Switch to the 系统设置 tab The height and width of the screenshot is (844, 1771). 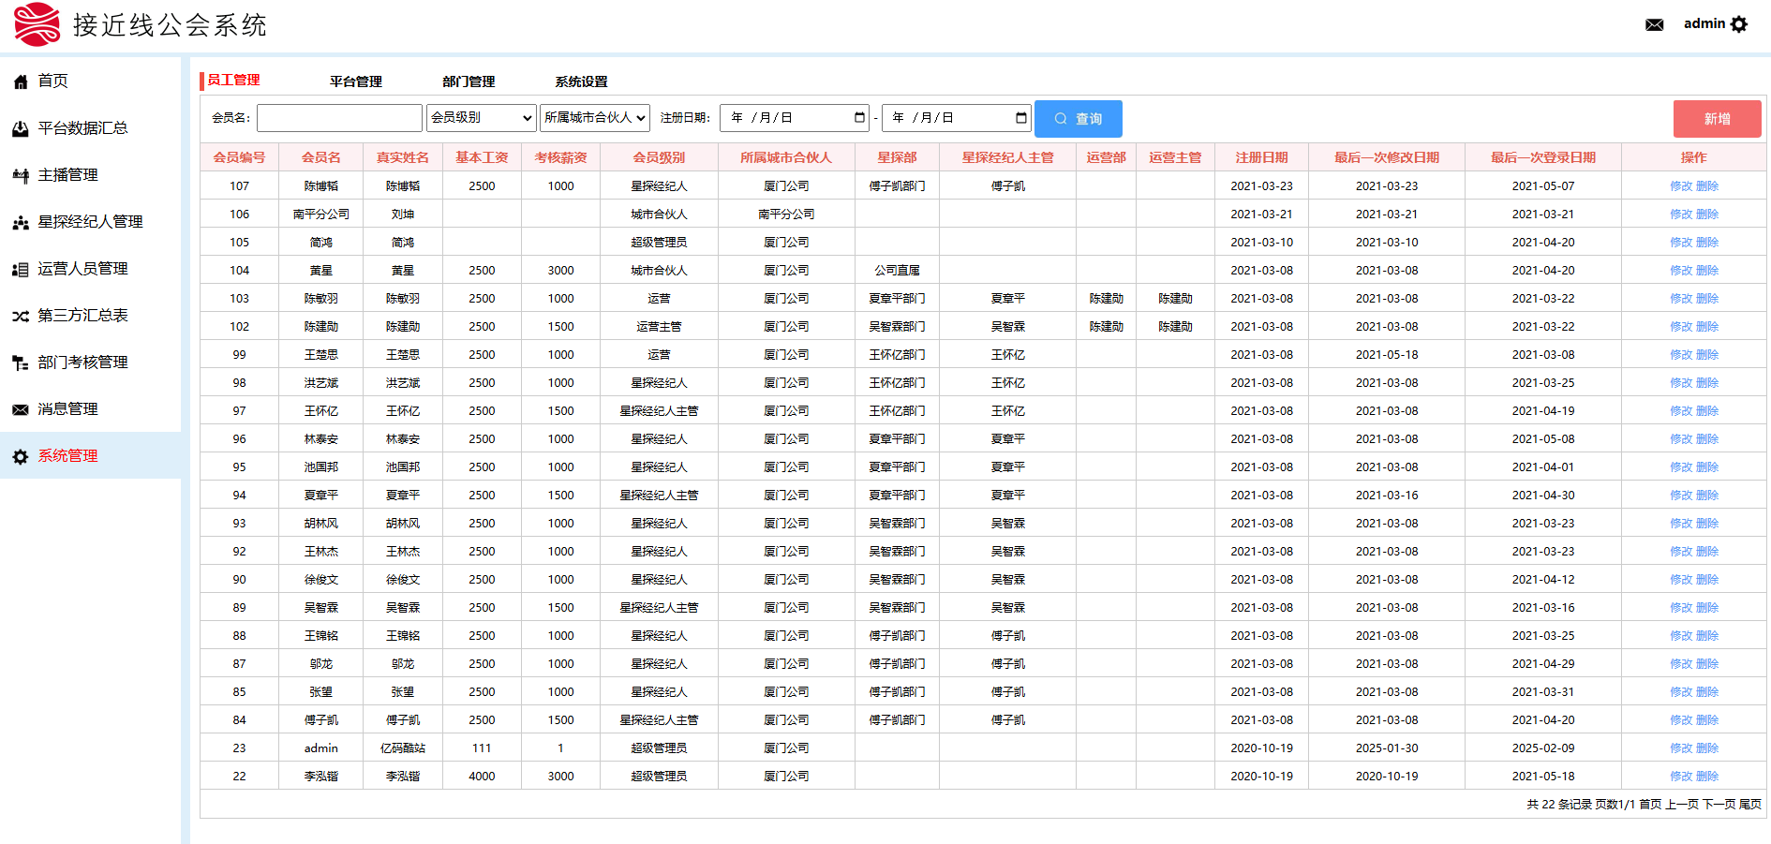(x=581, y=81)
